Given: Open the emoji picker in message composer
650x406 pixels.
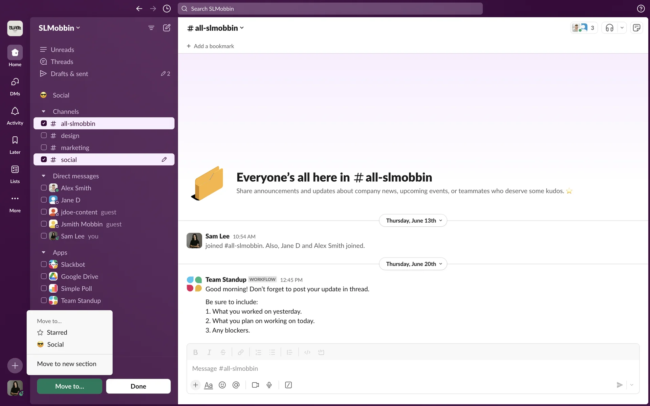Looking at the screenshot, I should [x=222, y=385].
